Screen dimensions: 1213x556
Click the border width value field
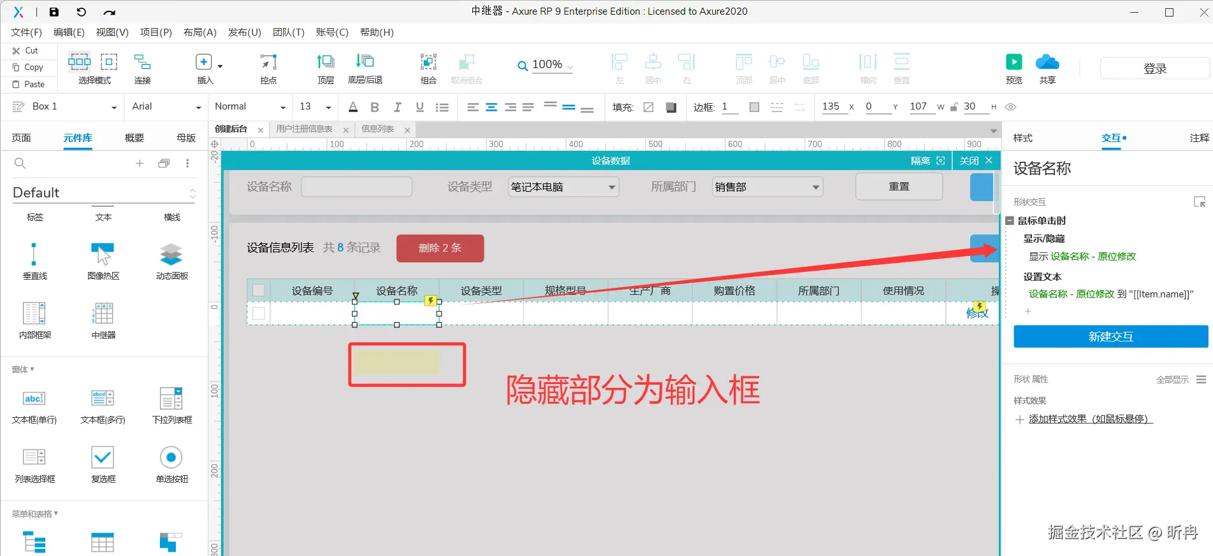pos(729,107)
